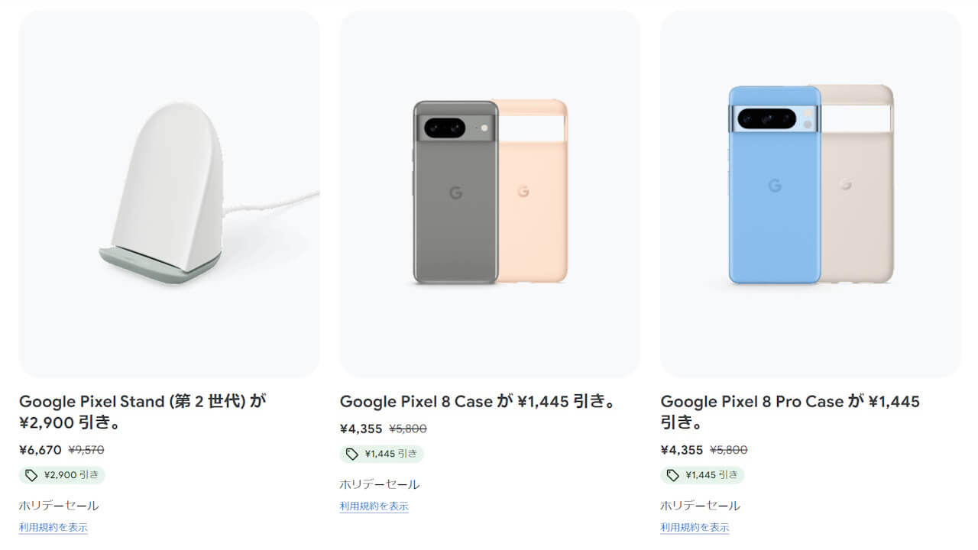The height and width of the screenshot is (550, 978).
Task: Click ホリデーセール under Google Pixel 8 Pro Case
Action: pos(699,505)
